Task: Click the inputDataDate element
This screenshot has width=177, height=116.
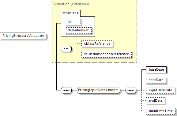Action: tap(160, 90)
